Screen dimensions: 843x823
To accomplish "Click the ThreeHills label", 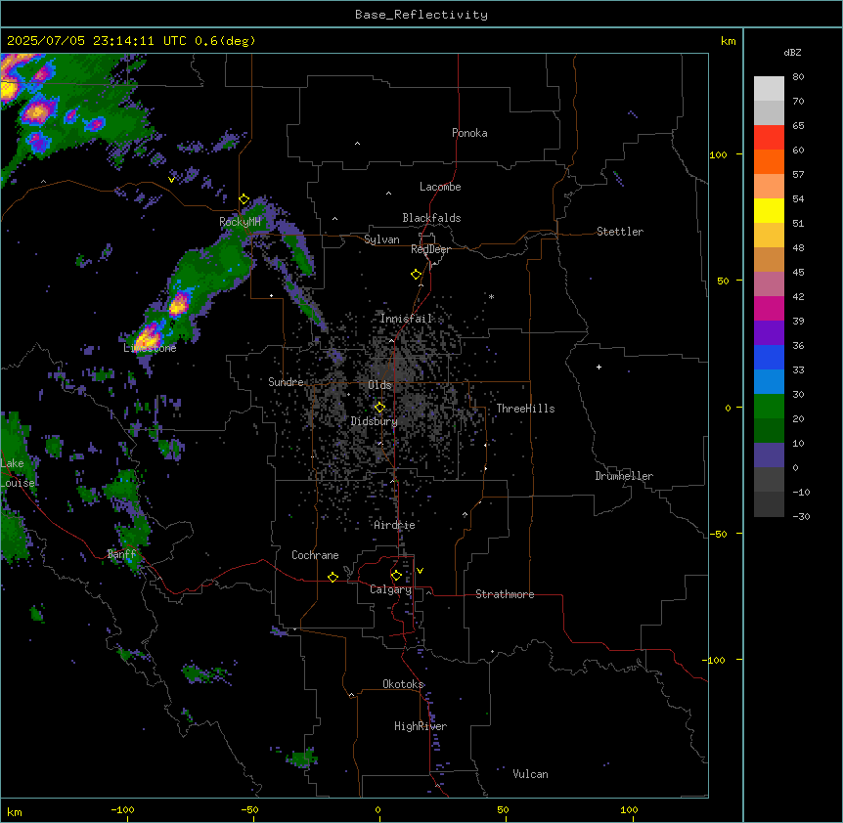I will (525, 409).
